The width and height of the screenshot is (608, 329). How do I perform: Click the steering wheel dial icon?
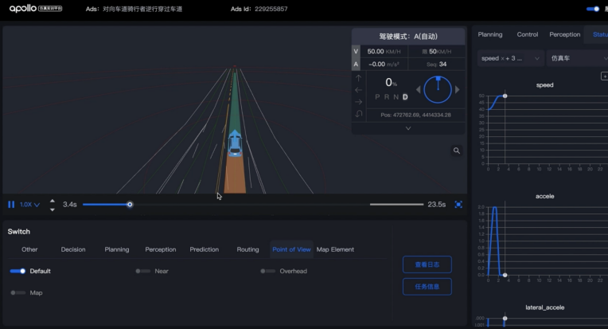437,89
